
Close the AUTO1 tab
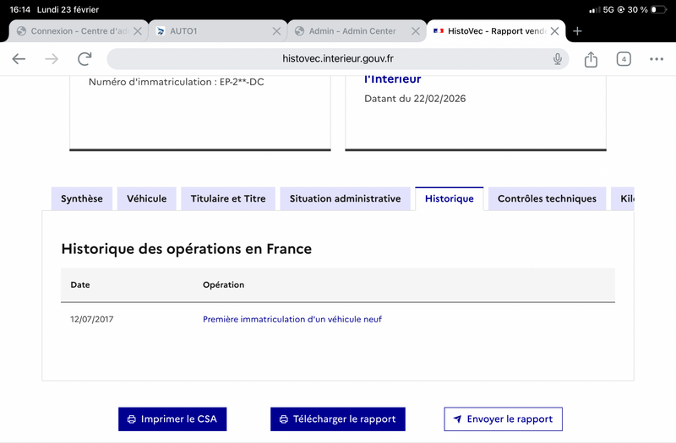276,31
